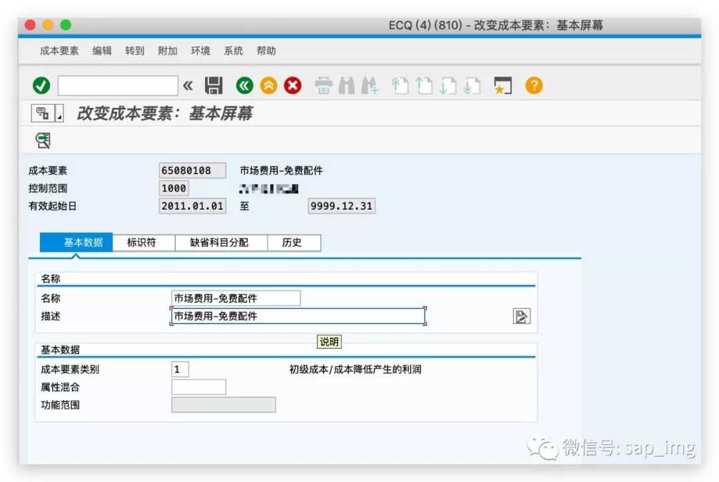Create new session window icon
The width and height of the screenshot is (719, 482).
click(503, 86)
